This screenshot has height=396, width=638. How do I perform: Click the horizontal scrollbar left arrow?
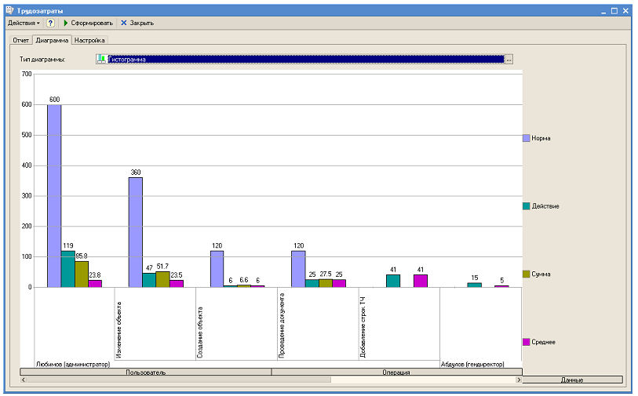(x=24, y=380)
